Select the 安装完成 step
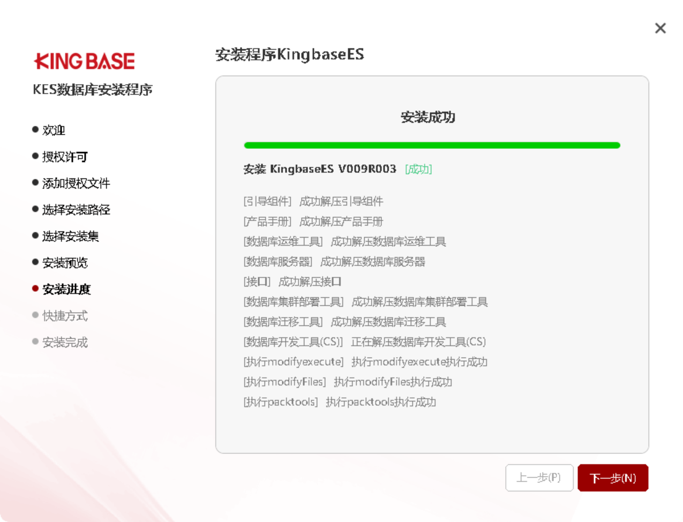 (x=65, y=342)
